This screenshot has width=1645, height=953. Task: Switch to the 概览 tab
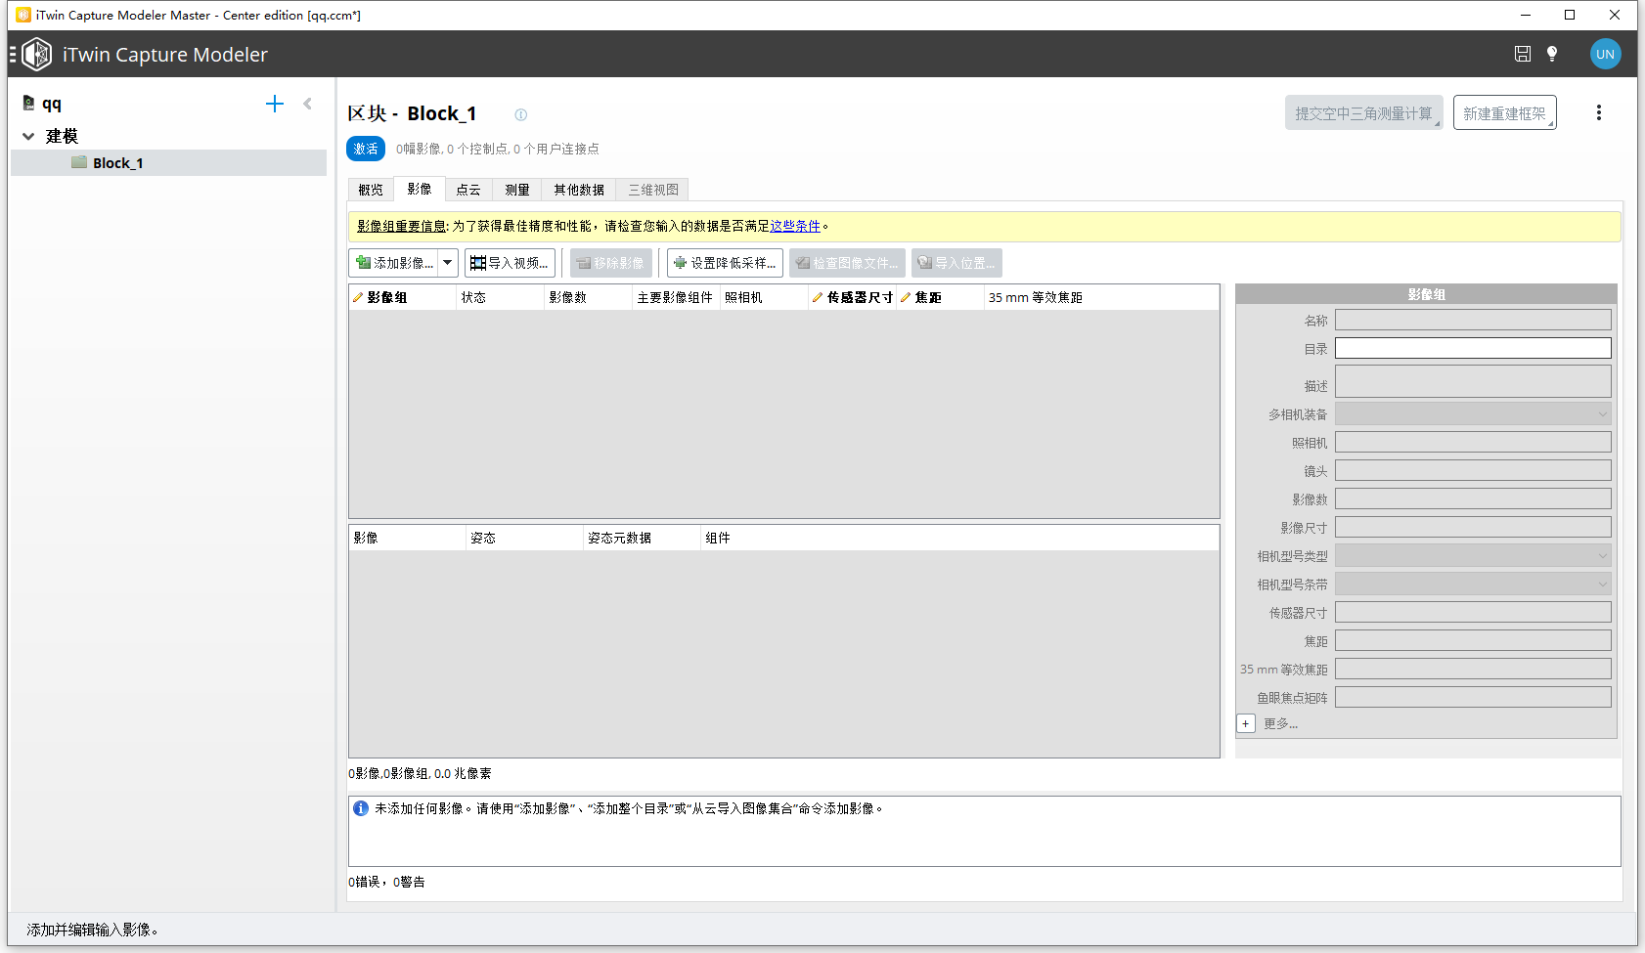[371, 190]
